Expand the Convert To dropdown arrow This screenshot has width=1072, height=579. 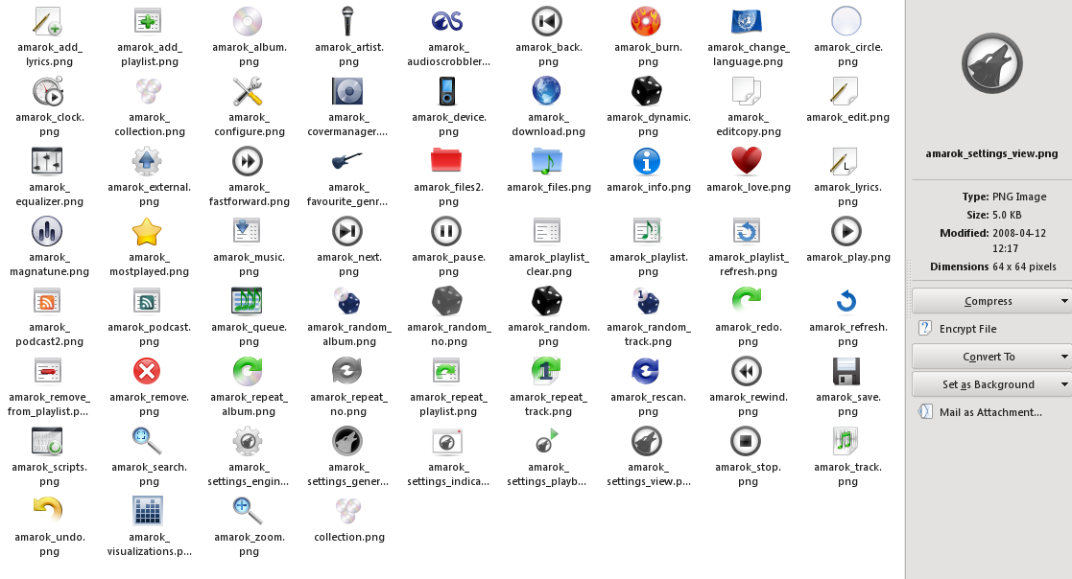click(1063, 357)
